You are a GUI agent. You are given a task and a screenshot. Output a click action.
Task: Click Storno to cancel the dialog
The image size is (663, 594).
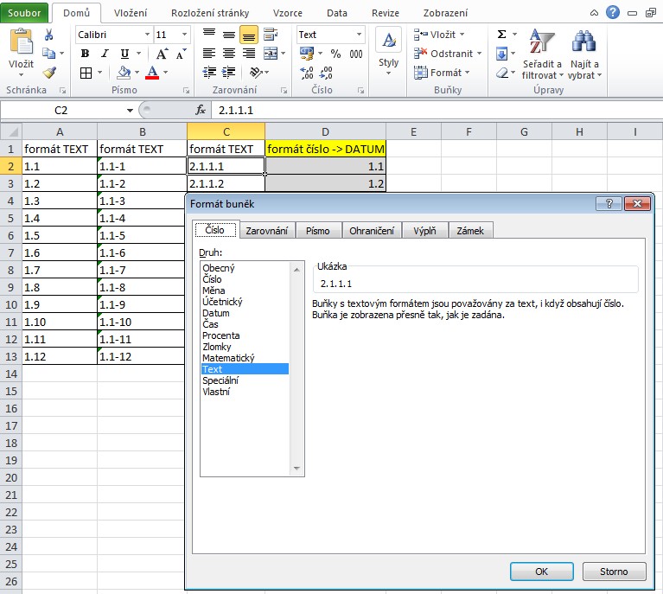[x=614, y=572]
